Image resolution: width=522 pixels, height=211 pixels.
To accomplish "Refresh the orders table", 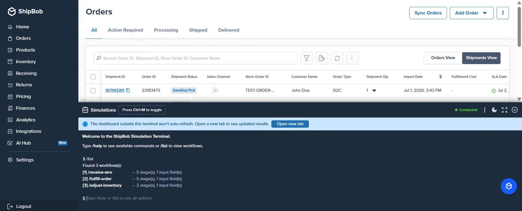I will 337,58.
